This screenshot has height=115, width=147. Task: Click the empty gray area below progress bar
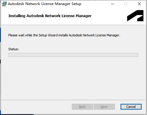click(73, 78)
